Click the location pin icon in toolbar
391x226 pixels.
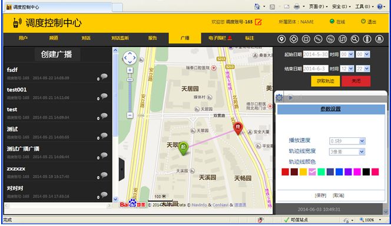coord(281,39)
